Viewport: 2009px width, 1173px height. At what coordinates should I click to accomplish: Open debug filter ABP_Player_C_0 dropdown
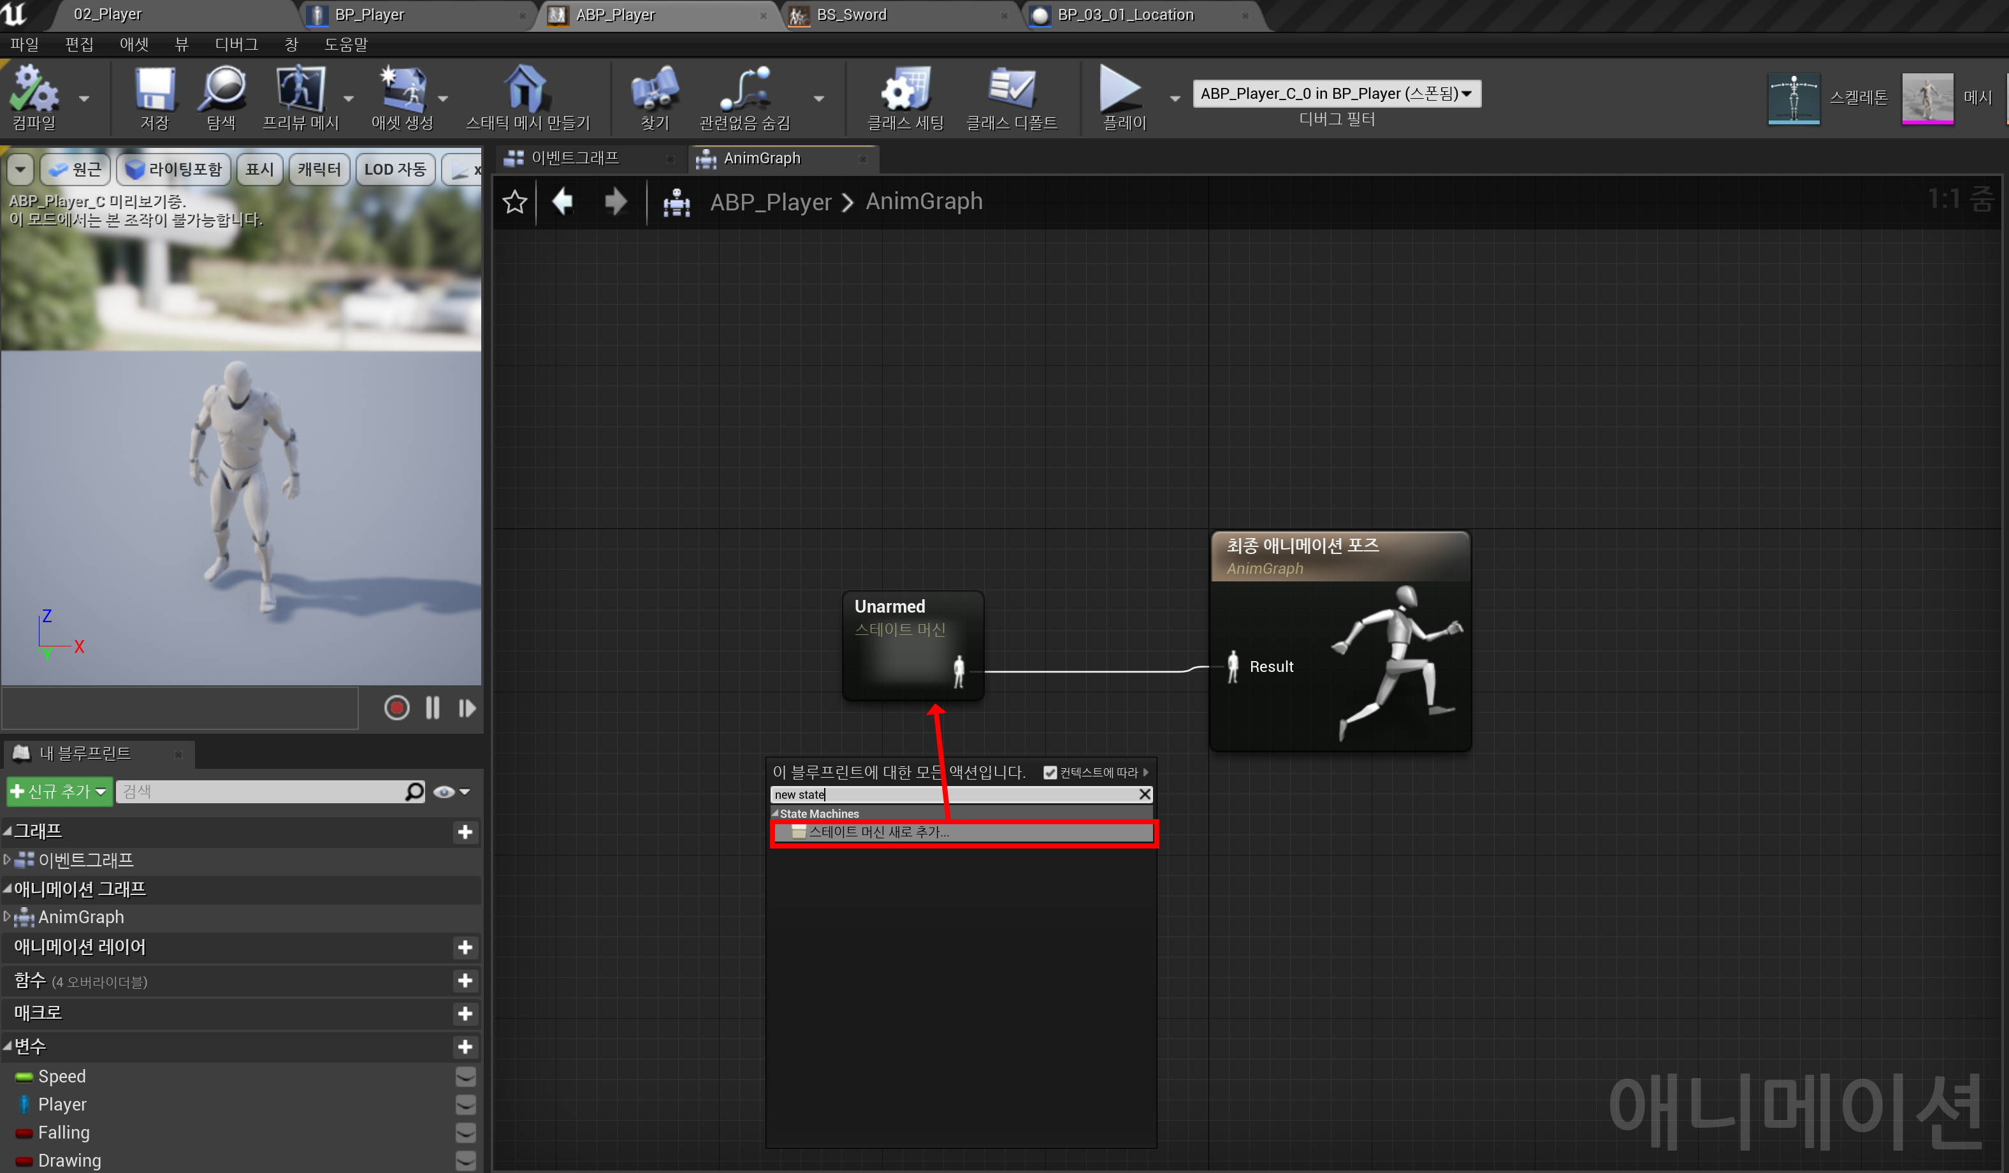(x=1336, y=93)
